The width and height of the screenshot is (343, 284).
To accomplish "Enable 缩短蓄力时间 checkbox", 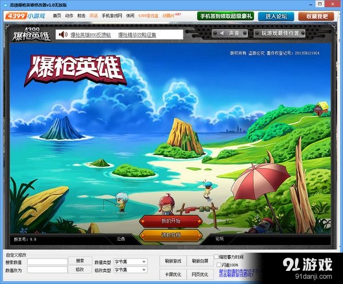I will (x=216, y=257).
